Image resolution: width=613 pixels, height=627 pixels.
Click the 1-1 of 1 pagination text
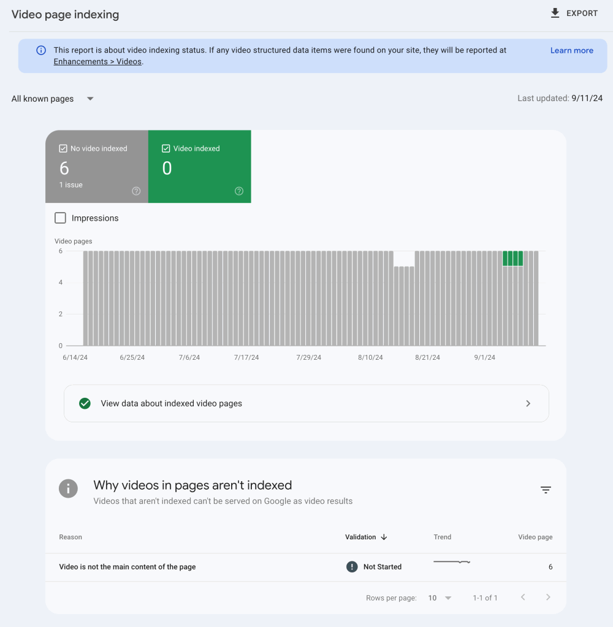(x=485, y=598)
